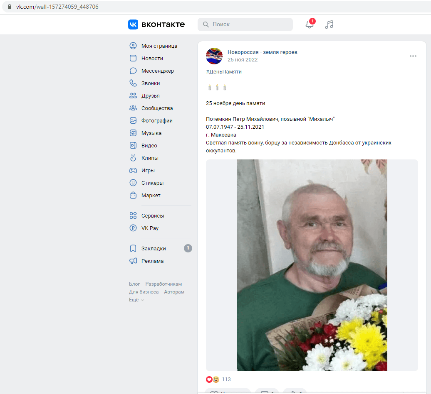Go to Моя страница
Image resolution: width=431 pixels, height=394 pixels.
tap(160, 46)
